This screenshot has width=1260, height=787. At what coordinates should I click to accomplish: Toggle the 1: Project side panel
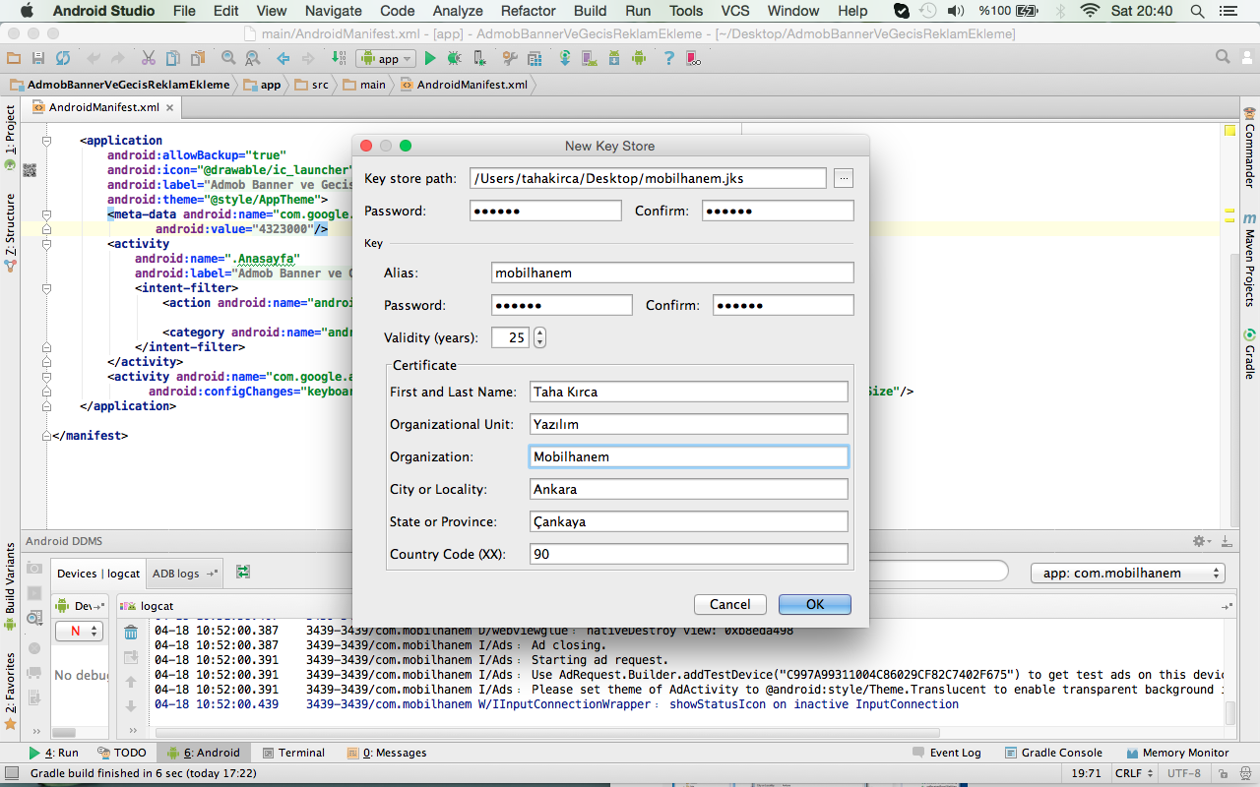coord(10,138)
